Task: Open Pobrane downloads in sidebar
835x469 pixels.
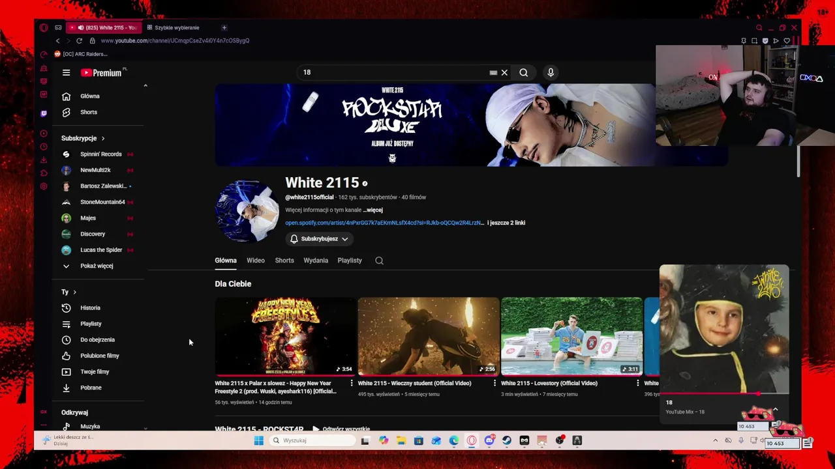Action: pyautogui.click(x=90, y=388)
